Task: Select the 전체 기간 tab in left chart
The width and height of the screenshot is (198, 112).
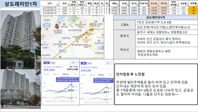Action: pos(56,74)
